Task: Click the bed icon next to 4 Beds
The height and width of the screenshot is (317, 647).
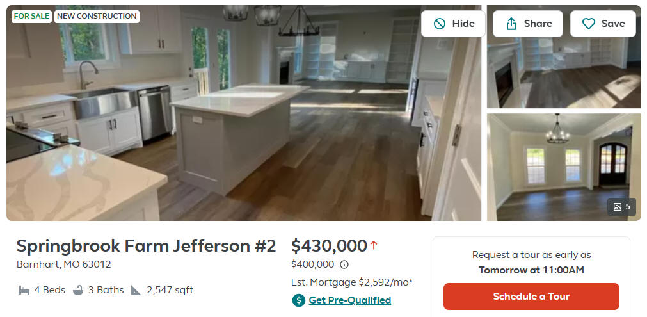Action: click(24, 290)
